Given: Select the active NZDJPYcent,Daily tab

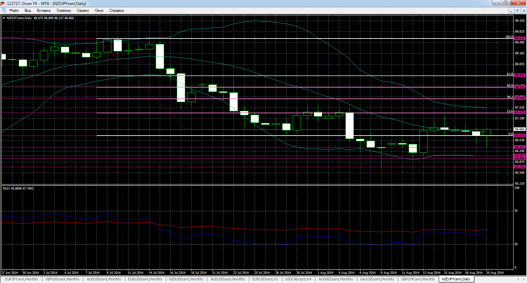Looking at the screenshot, I should click(456, 279).
